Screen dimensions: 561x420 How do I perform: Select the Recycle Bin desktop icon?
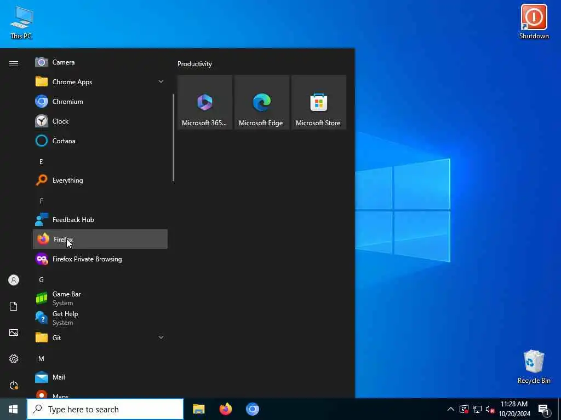click(534, 367)
